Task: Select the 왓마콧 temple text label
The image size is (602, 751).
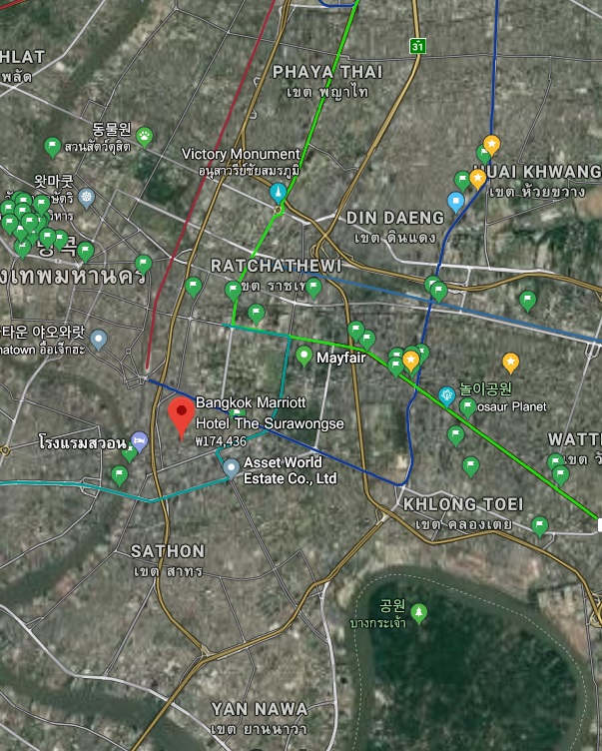Action: point(54,182)
